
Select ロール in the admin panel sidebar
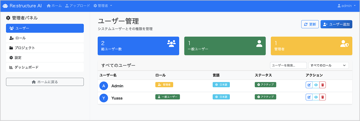45,38
